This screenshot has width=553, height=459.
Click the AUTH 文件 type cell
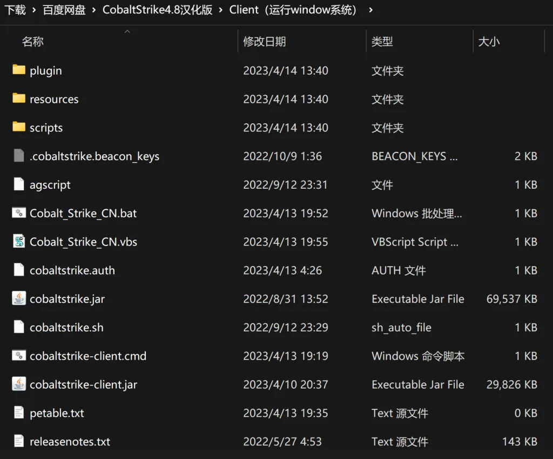[x=399, y=270]
